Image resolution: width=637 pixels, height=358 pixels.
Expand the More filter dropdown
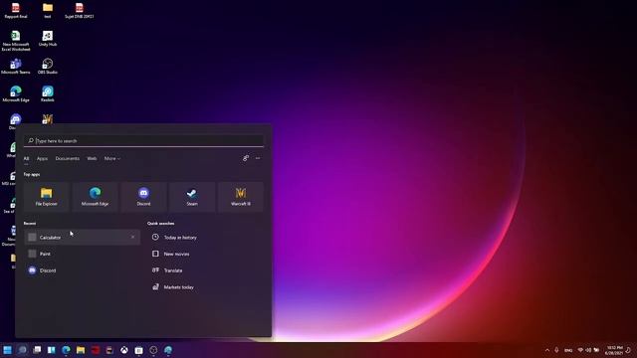coord(112,159)
